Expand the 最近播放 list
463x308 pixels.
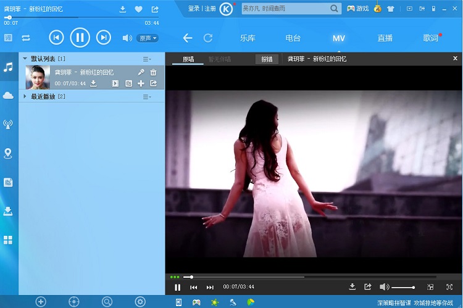[x=25, y=96]
